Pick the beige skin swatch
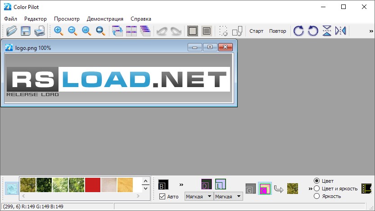375x211 pixels. pyautogui.click(x=109, y=185)
